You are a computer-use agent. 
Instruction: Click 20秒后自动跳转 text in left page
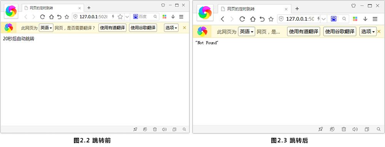(x=18, y=39)
